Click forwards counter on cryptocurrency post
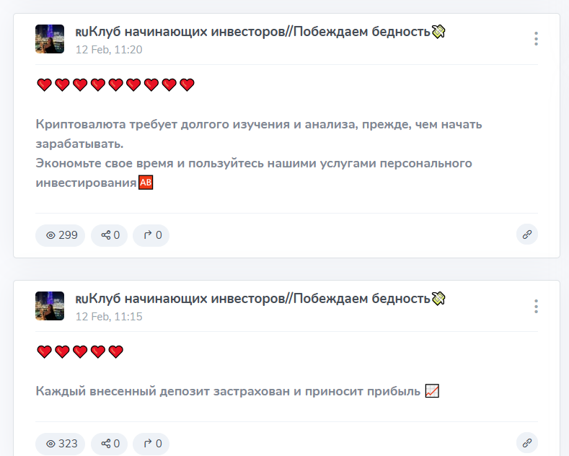 pos(151,235)
